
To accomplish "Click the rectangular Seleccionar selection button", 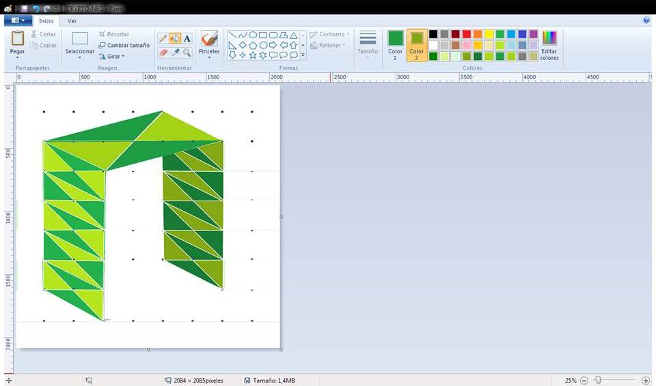I will click(x=79, y=42).
